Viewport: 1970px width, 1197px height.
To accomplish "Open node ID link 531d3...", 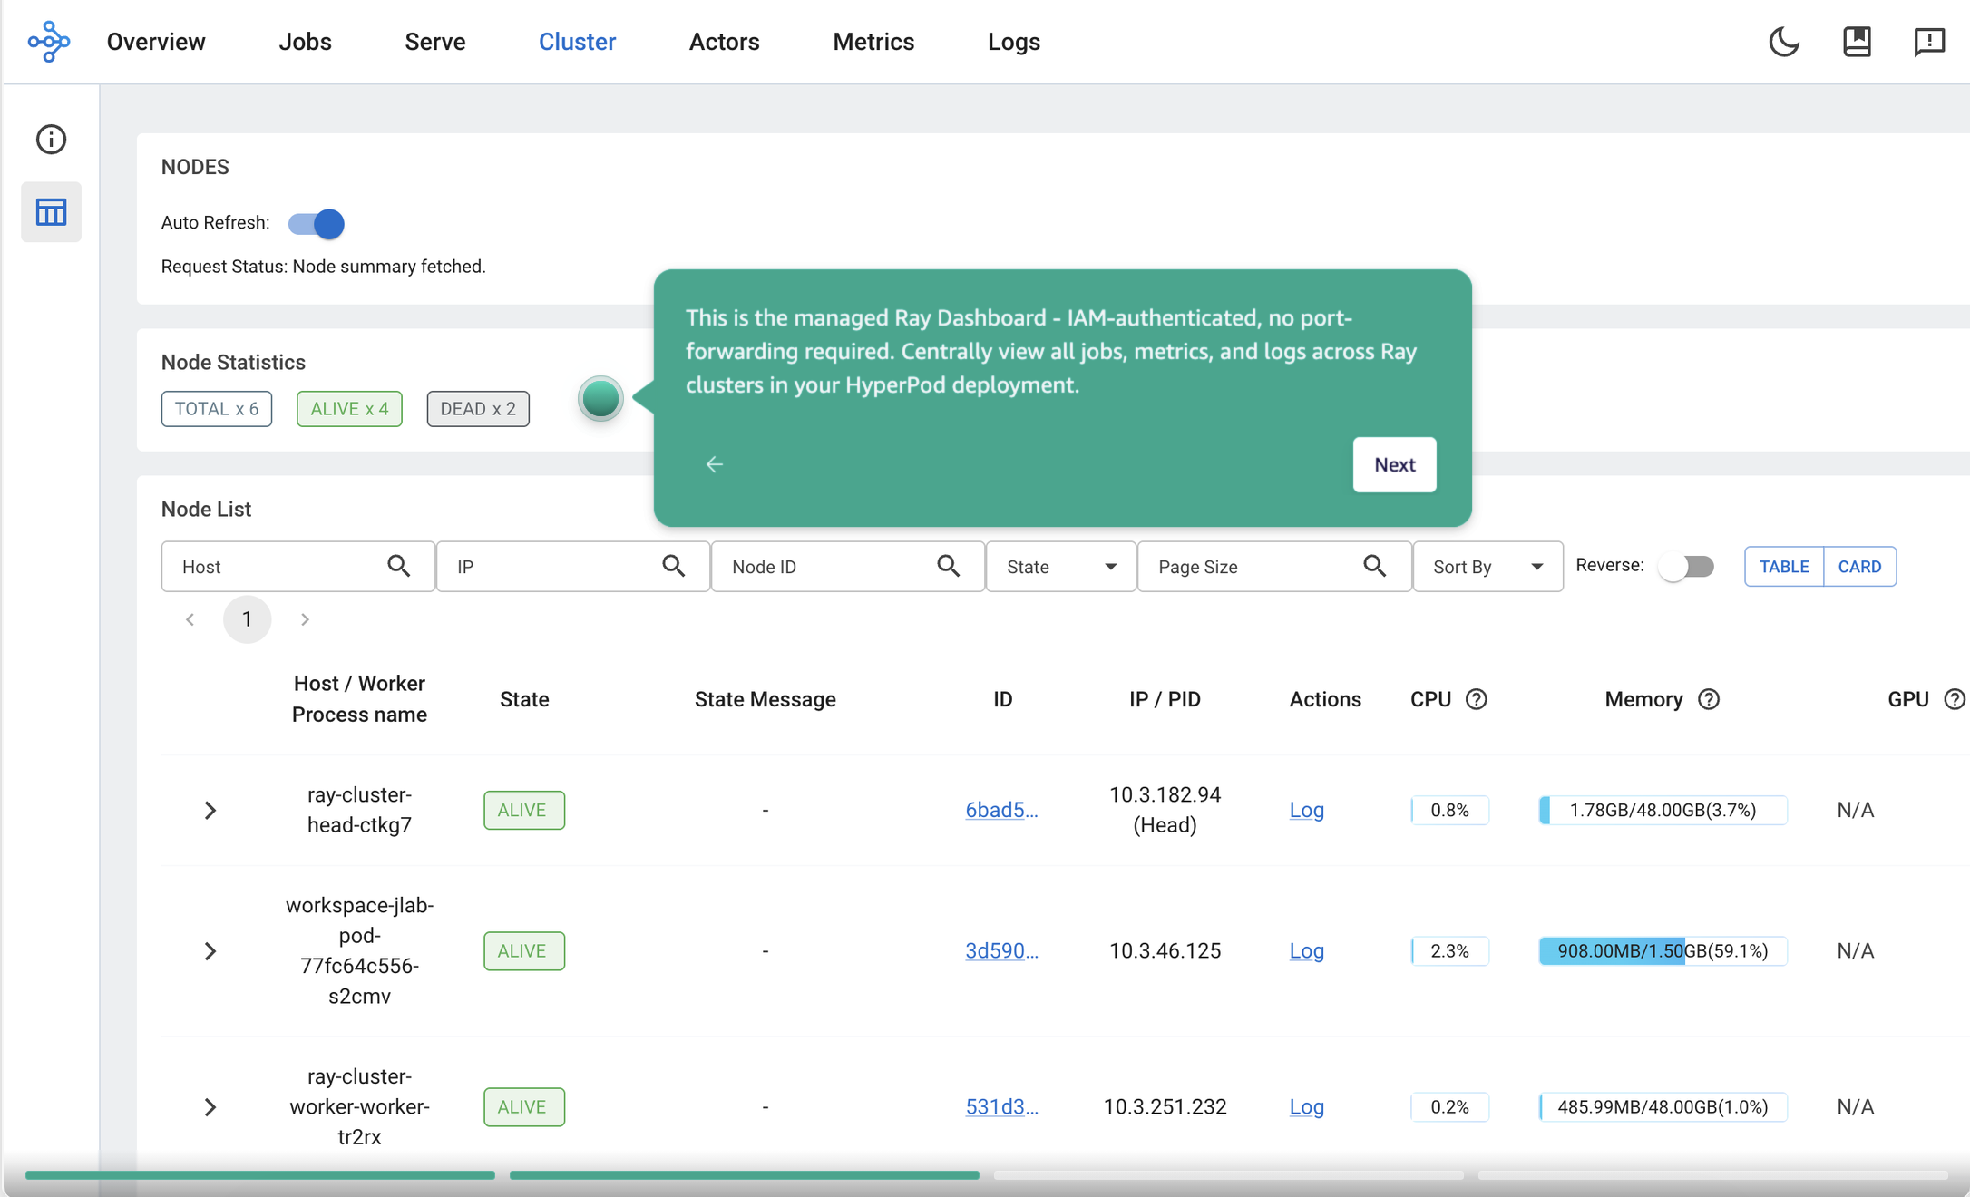I will point(1001,1106).
